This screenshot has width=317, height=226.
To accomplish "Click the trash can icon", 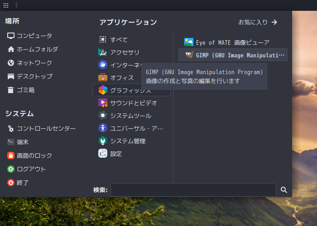I will (11, 90).
